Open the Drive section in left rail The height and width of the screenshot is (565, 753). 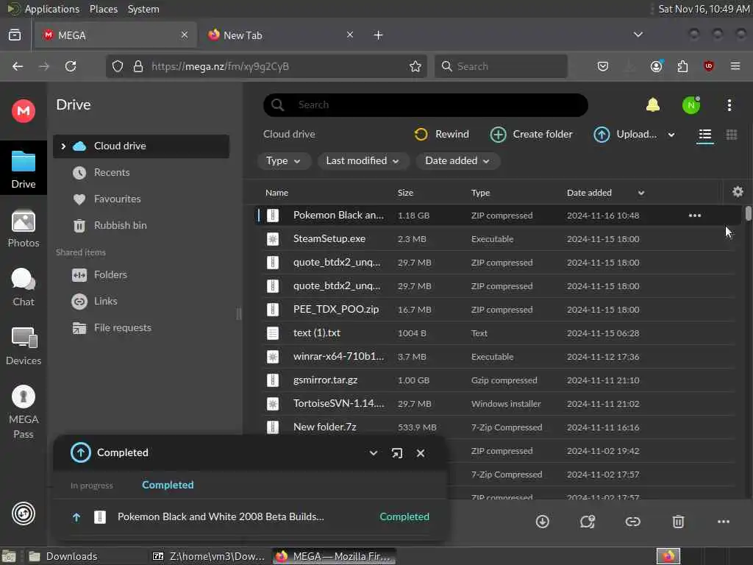[x=23, y=168]
